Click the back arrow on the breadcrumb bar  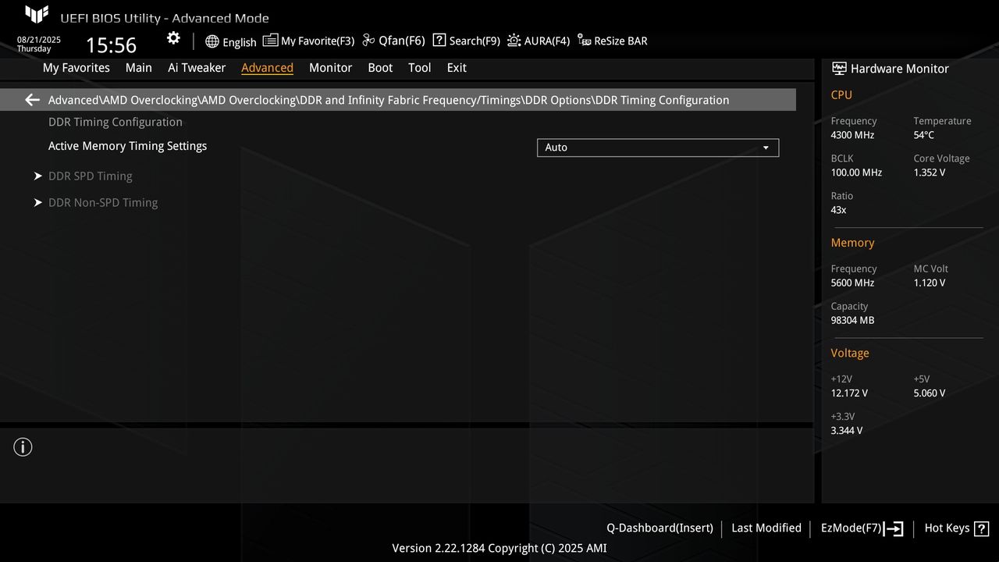point(31,99)
